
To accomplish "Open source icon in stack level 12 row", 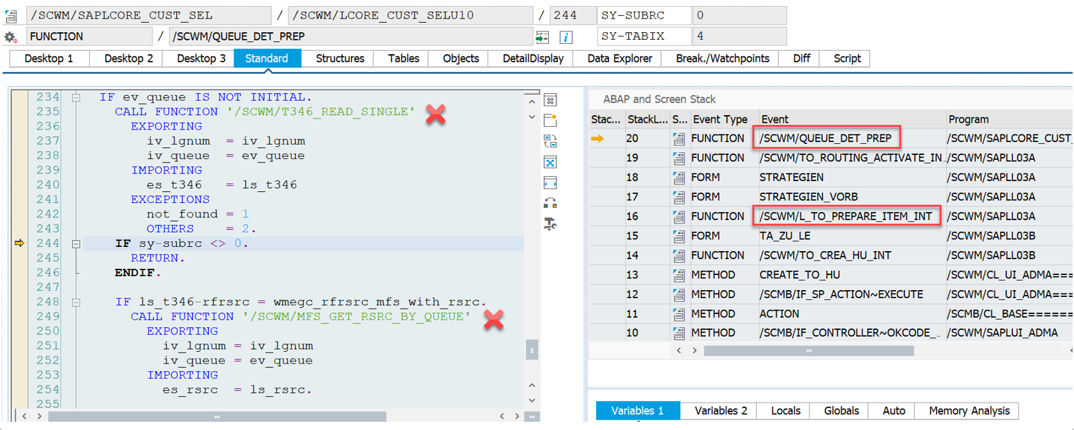I will point(678,294).
